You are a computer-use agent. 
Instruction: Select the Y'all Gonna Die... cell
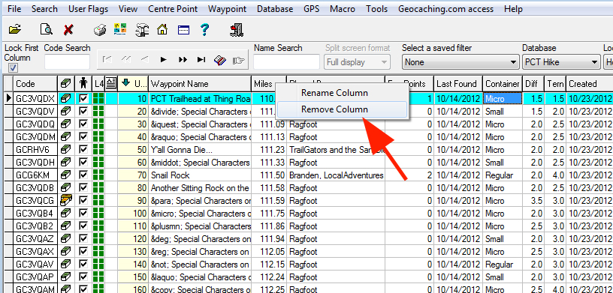pyautogui.click(x=200, y=150)
